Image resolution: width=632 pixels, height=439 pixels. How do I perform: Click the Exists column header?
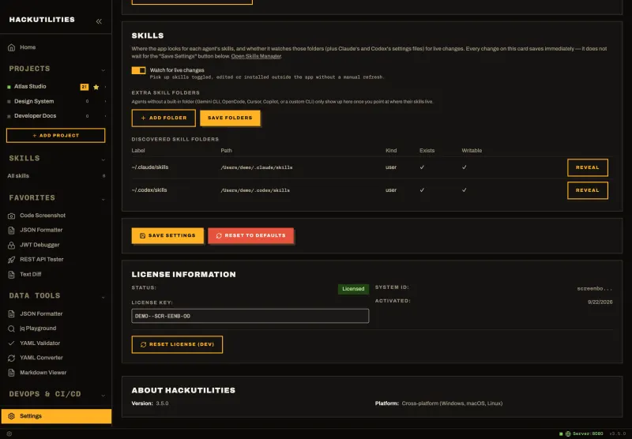[x=427, y=151]
